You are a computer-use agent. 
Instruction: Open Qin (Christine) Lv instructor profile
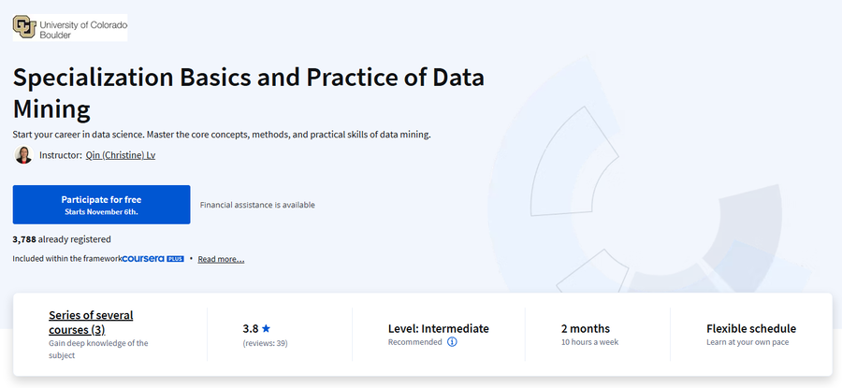pyautogui.click(x=121, y=155)
